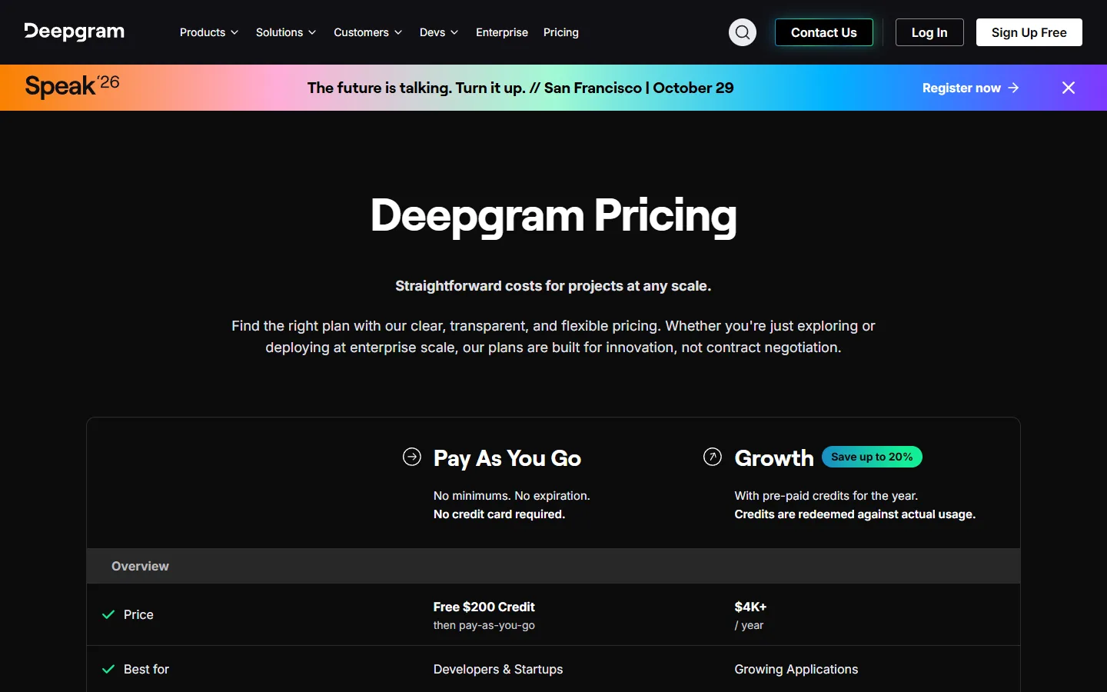Click the checkmark icon beside Best for

tap(108, 670)
